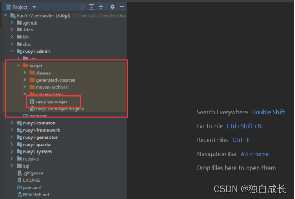Expand the ruoyi-ui folder

click(x=12, y=158)
